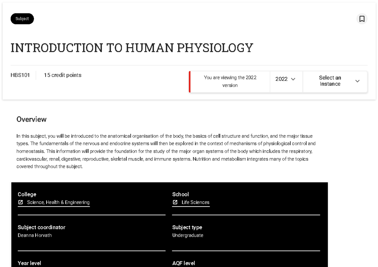Click the black Subject badge
The height and width of the screenshot is (267, 378).
[x=22, y=19]
